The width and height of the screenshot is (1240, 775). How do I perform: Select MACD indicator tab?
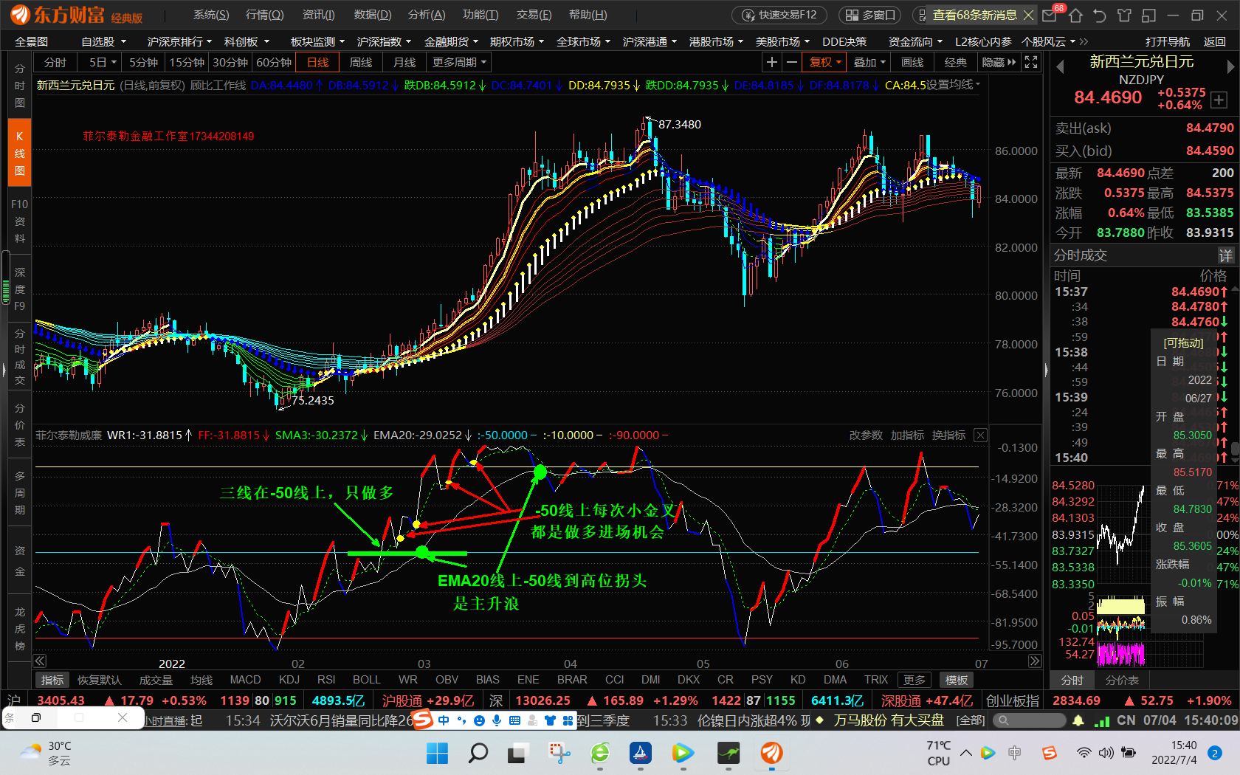point(245,680)
